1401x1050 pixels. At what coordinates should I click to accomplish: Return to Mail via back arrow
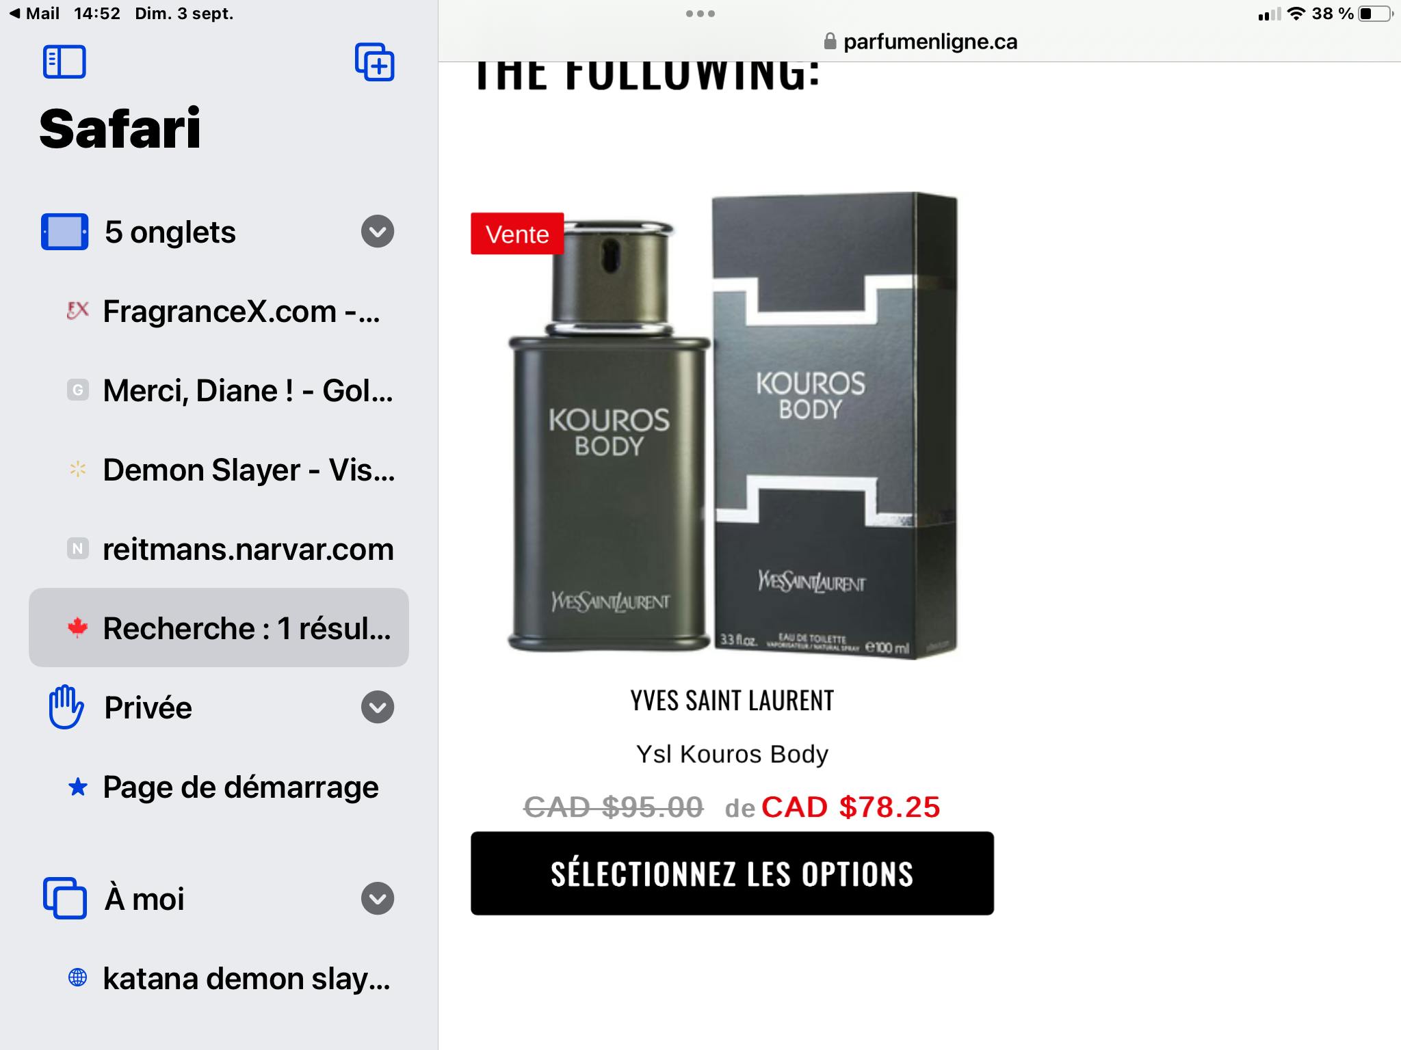click(34, 14)
